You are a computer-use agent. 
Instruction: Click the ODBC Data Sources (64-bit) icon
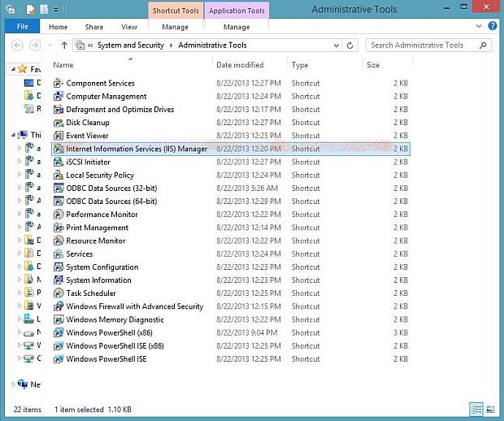pos(59,202)
